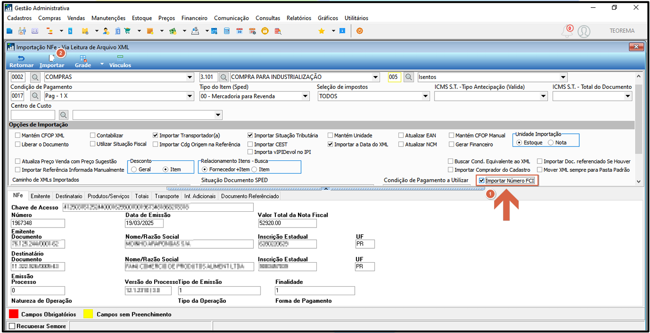Image resolution: width=650 pixels, height=333 pixels.
Task: Click the red table with magnifier icon
Action: click(x=278, y=31)
